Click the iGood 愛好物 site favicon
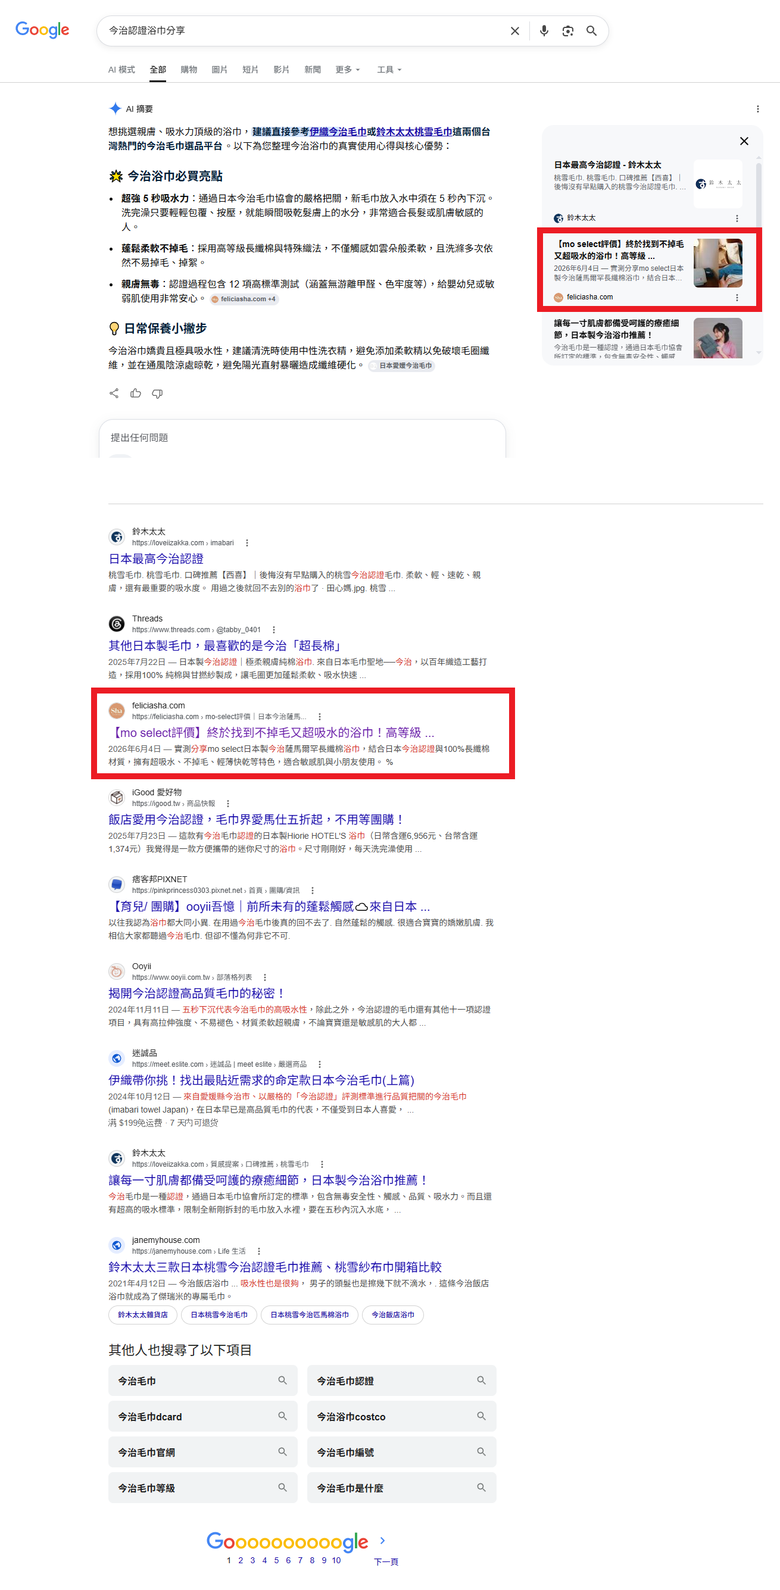780x1590 pixels. point(117,798)
